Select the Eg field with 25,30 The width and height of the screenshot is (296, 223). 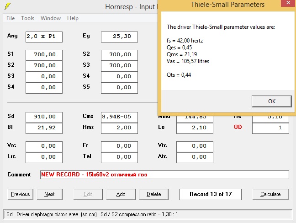(x=119, y=37)
